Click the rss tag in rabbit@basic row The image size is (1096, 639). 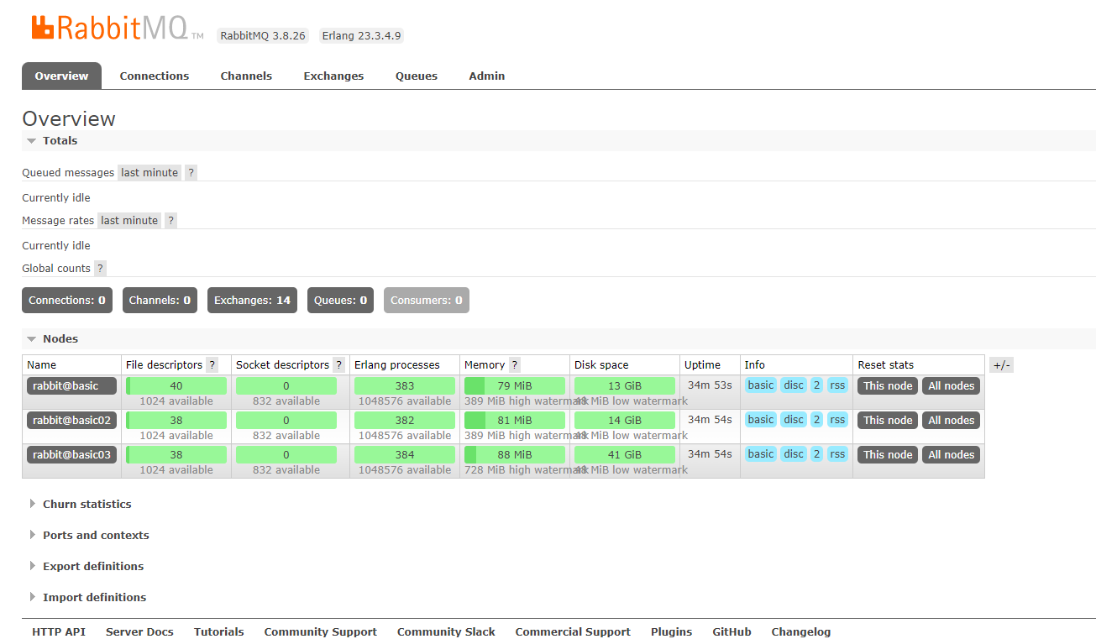pos(837,385)
